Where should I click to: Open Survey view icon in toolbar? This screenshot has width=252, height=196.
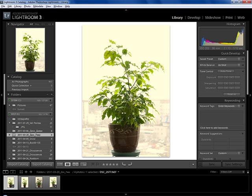(83, 164)
